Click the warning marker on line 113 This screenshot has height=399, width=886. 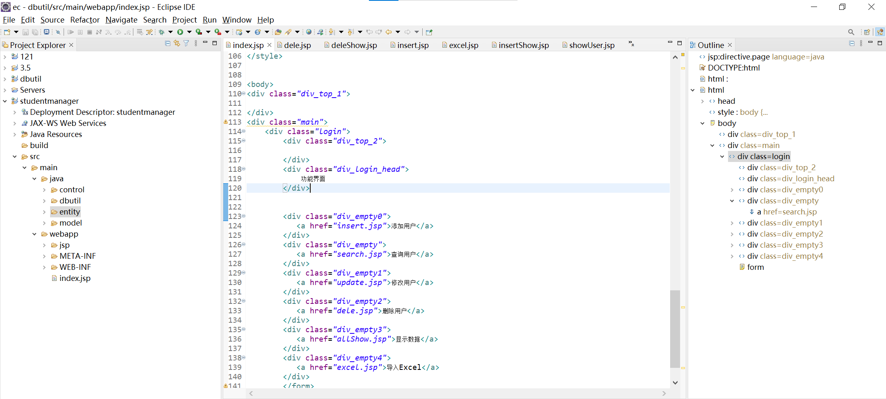[x=225, y=122]
